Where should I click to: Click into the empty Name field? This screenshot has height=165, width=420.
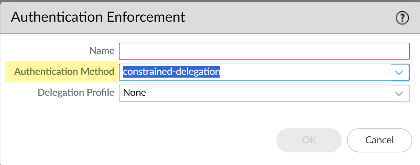(x=264, y=51)
